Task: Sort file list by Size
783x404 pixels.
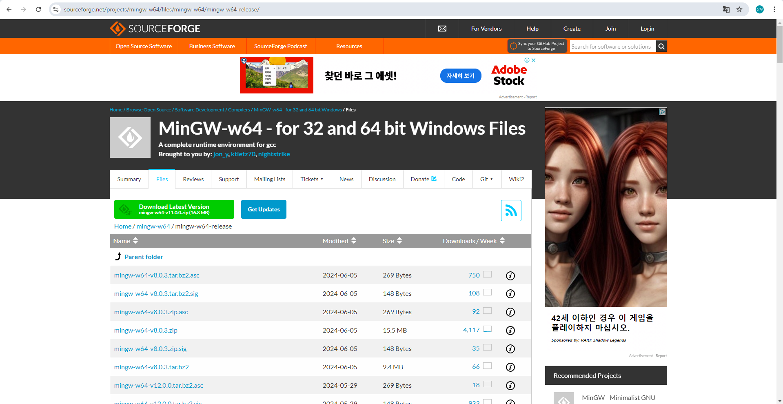Action: coord(393,241)
